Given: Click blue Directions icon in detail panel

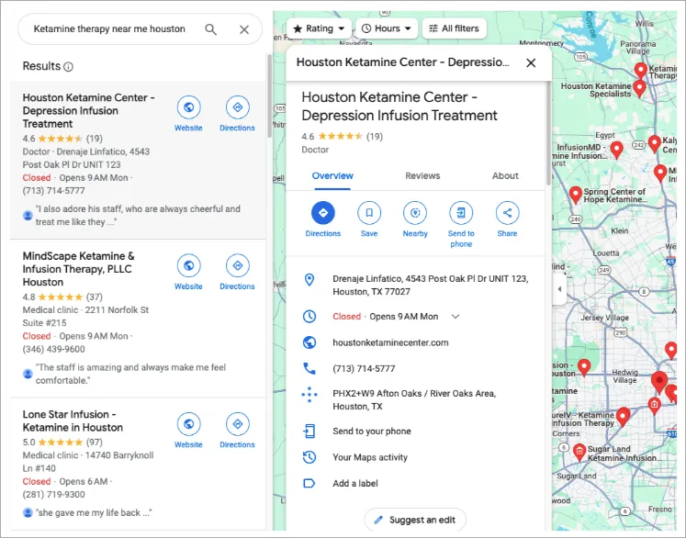Looking at the screenshot, I should point(323,213).
